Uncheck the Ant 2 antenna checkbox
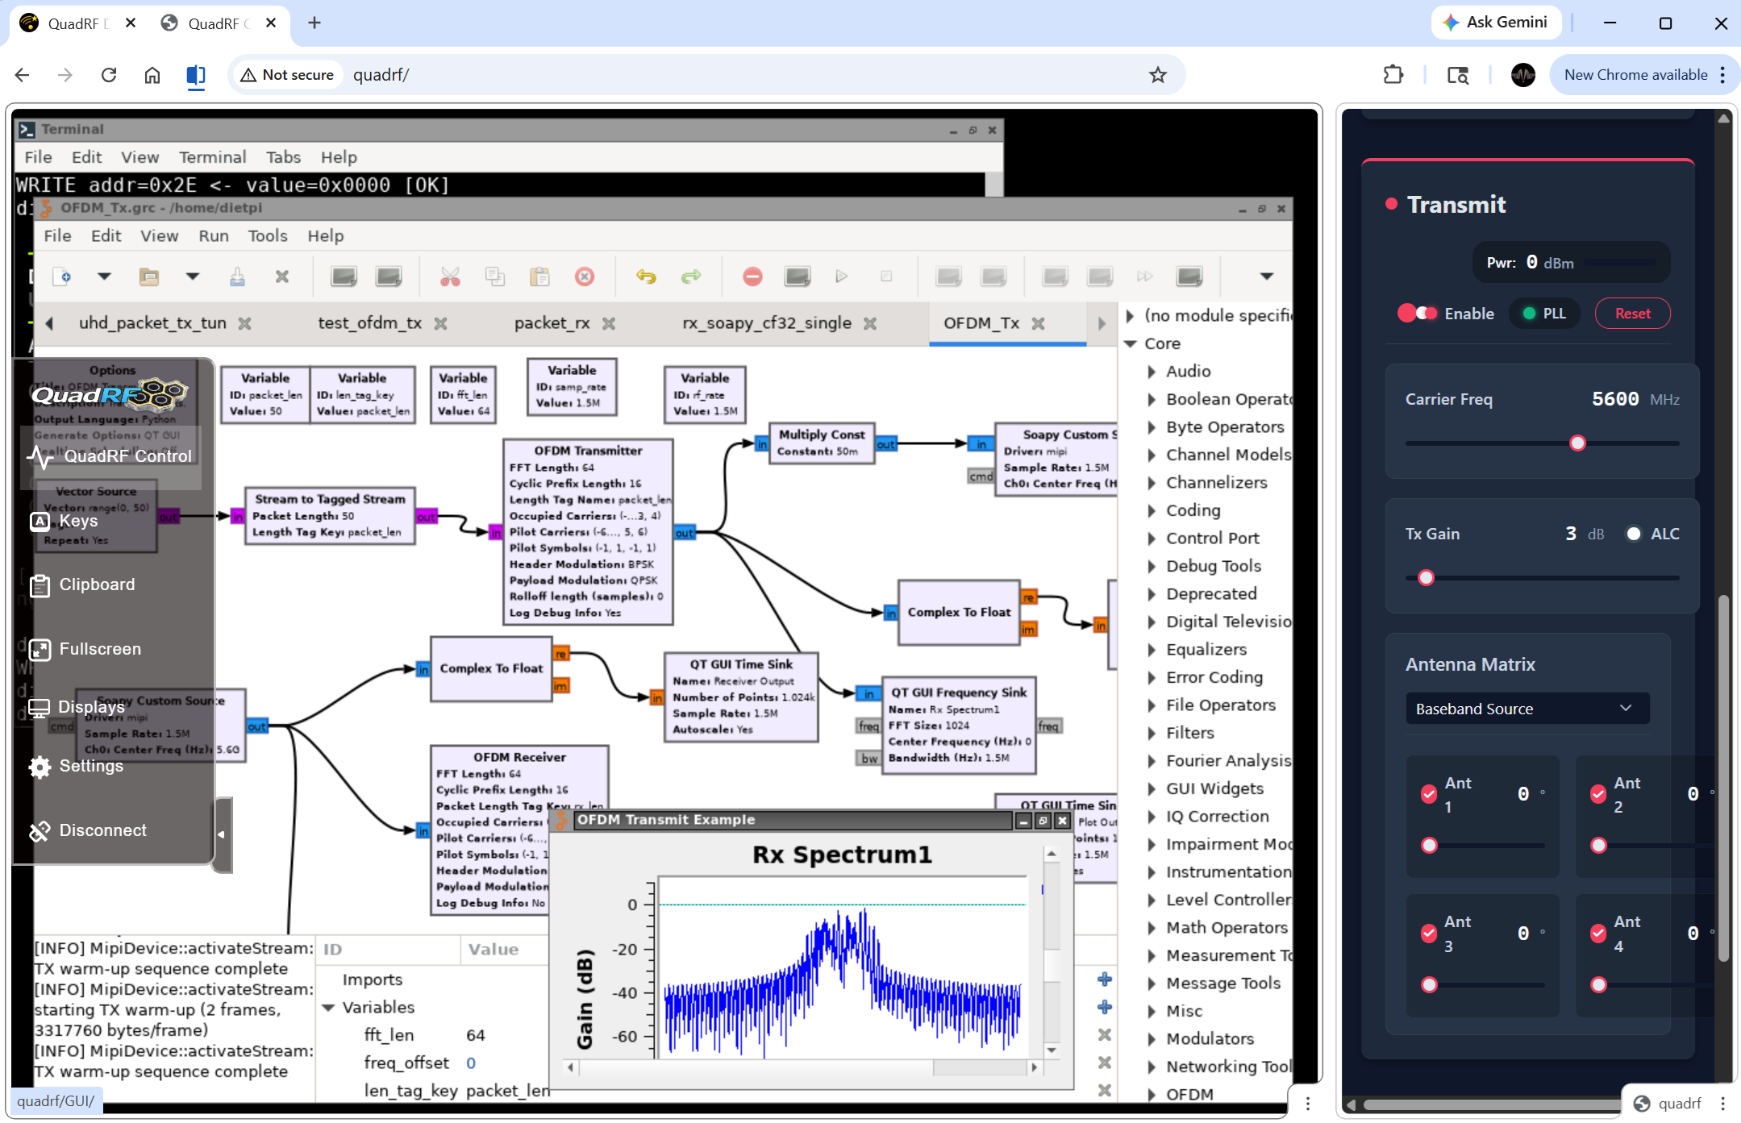 click(1600, 794)
